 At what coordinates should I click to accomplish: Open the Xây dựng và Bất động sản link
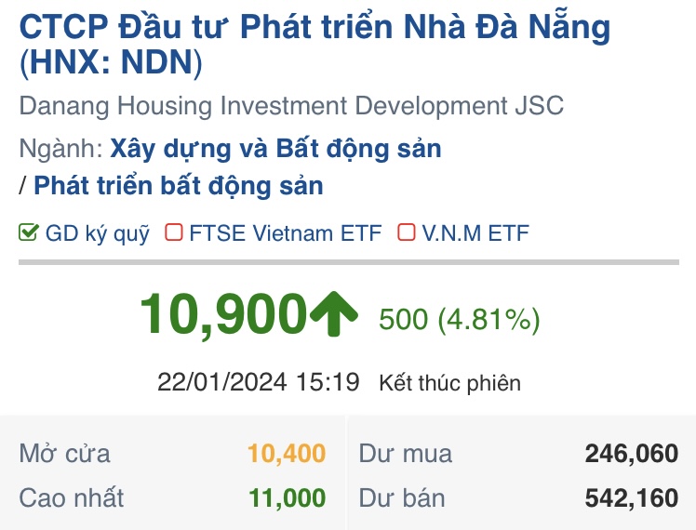275,148
